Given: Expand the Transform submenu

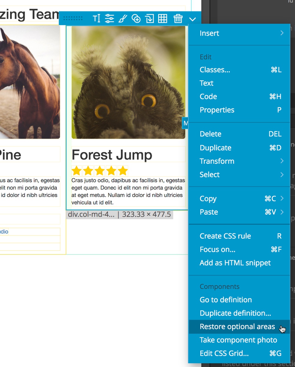Looking at the screenshot, I should (x=239, y=161).
